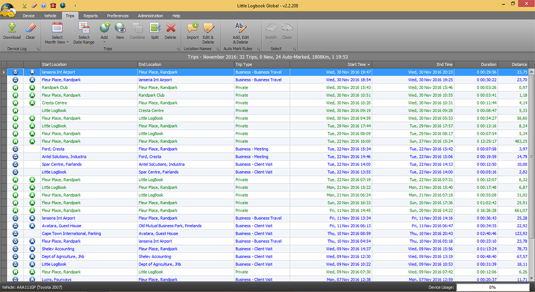
Task: Click the Distance column header
Action: click(x=519, y=65)
